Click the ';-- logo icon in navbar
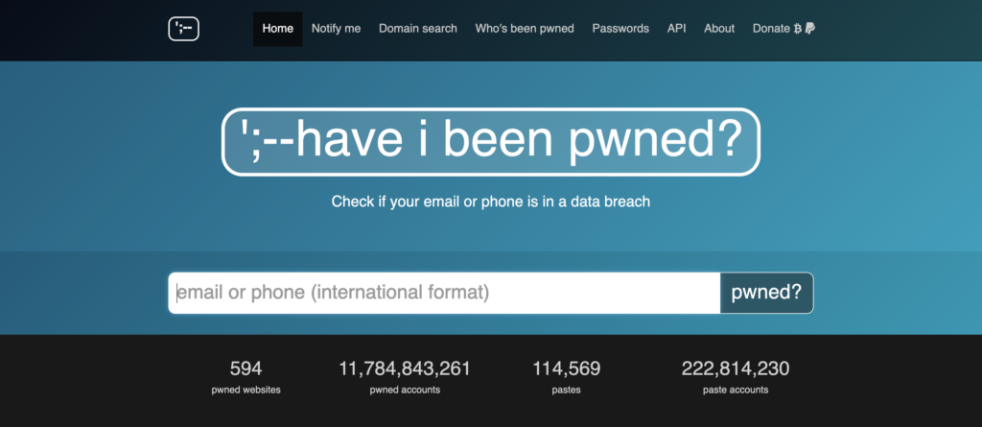The height and width of the screenshot is (427, 982). pos(182,29)
